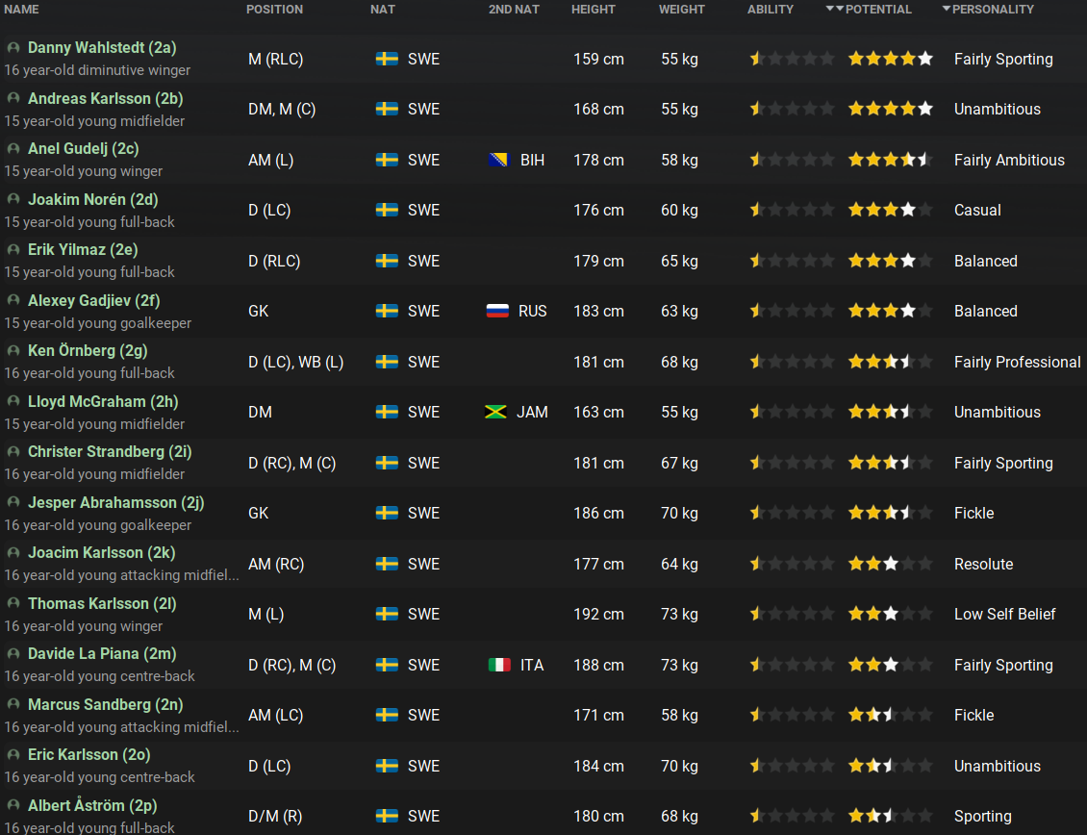This screenshot has height=835, width=1087.
Task: Sort by the POSITION column header
Action: coord(274,9)
